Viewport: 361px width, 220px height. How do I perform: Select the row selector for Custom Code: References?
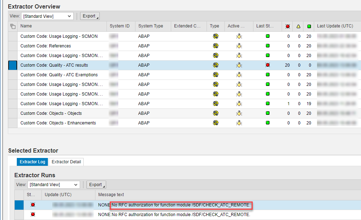[13, 46]
